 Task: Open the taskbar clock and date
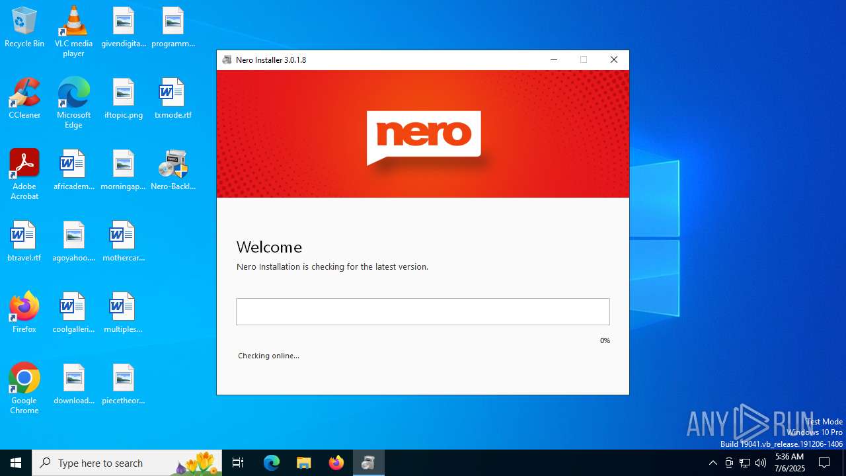790,463
